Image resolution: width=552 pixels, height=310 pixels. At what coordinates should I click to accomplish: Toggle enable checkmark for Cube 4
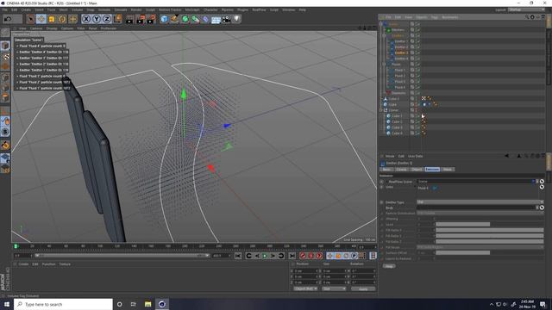(418, 133)
